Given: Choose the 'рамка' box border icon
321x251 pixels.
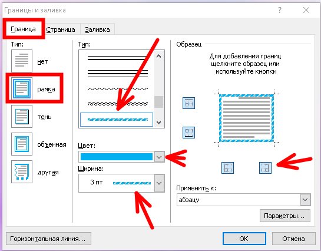Looking at the screenshot, I should click(22, 88).
